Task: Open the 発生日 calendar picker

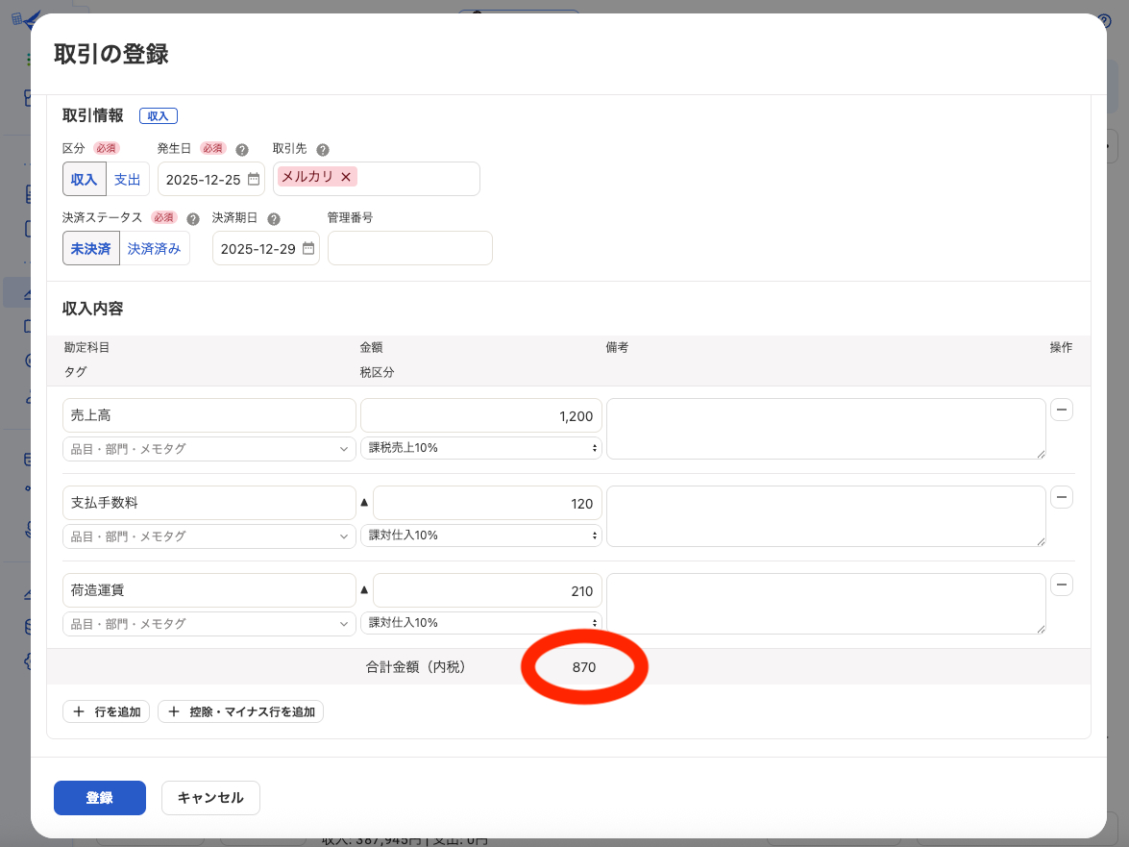Action: (252, 179)
